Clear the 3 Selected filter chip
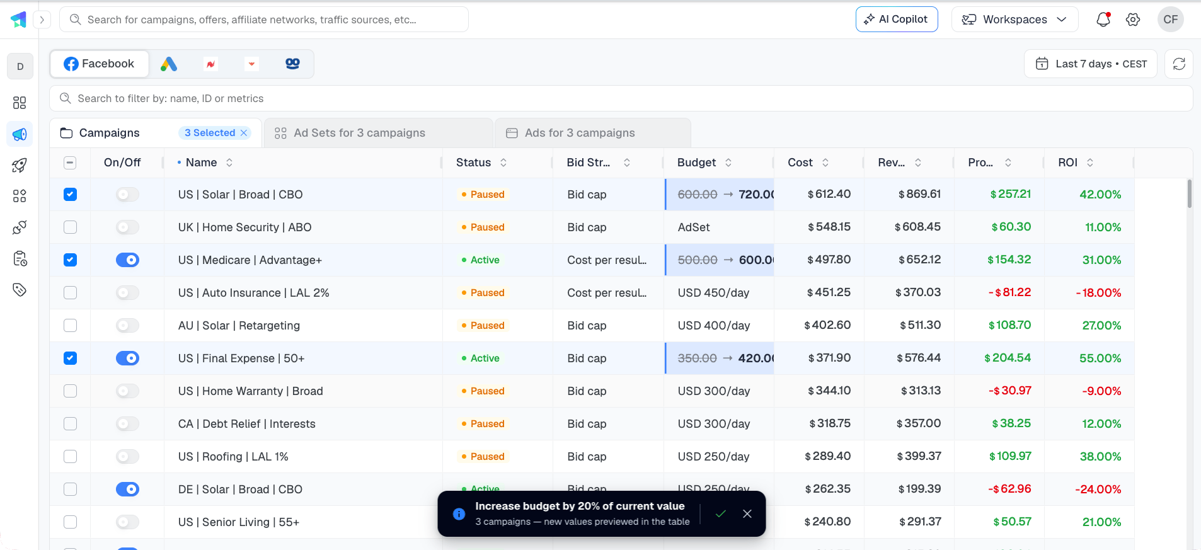The height and width of the screenshot is (550, 1201). 244,133
